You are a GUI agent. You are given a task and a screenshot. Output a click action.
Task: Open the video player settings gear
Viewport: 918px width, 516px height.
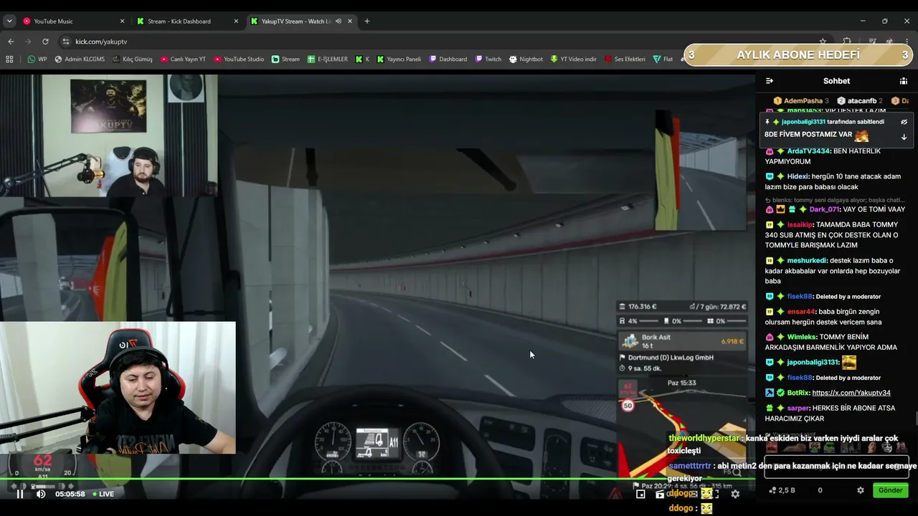coord(735,494)
